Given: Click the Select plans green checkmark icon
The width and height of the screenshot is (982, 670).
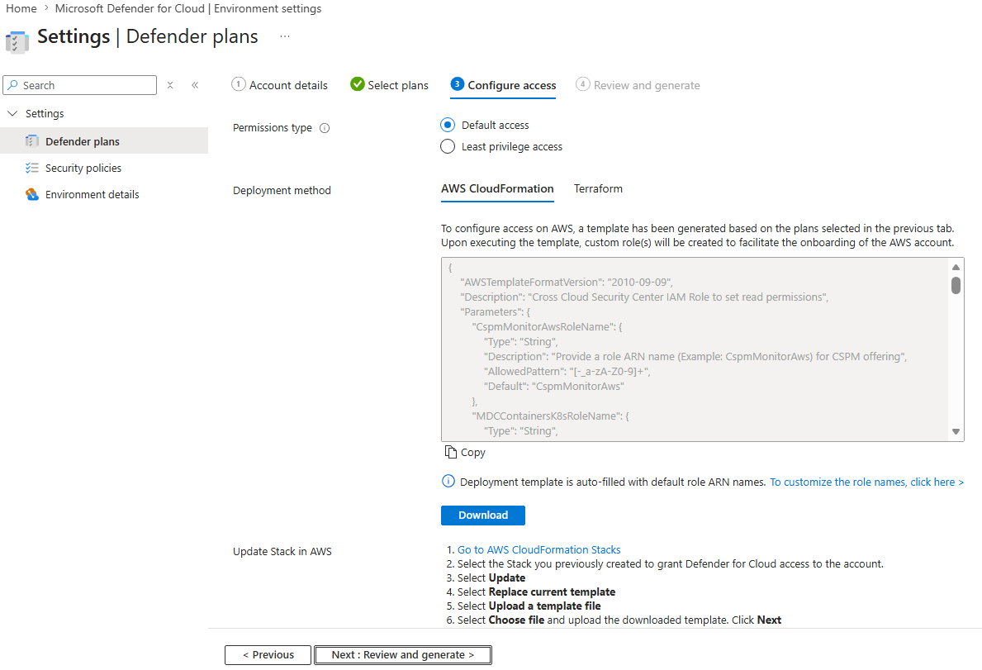Looking at the screenshot, I should pyautogui.click(x=358, y=84).
